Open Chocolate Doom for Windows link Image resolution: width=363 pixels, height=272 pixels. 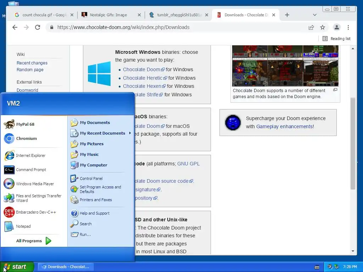pos(144,69)
